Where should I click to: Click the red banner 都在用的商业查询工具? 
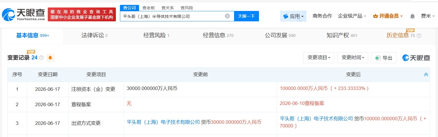(82, 14)
